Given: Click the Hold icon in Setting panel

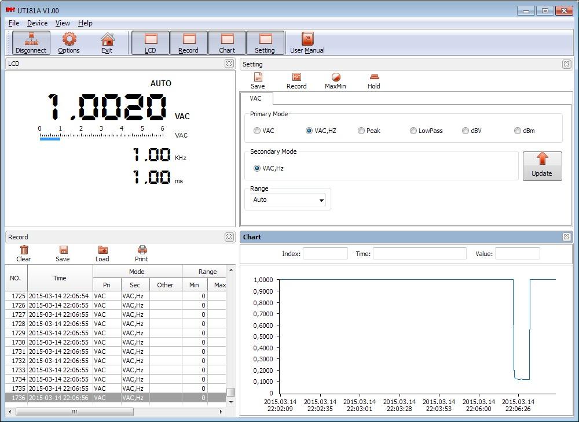Looking at the screenshot, I should (x=373, y=80).
